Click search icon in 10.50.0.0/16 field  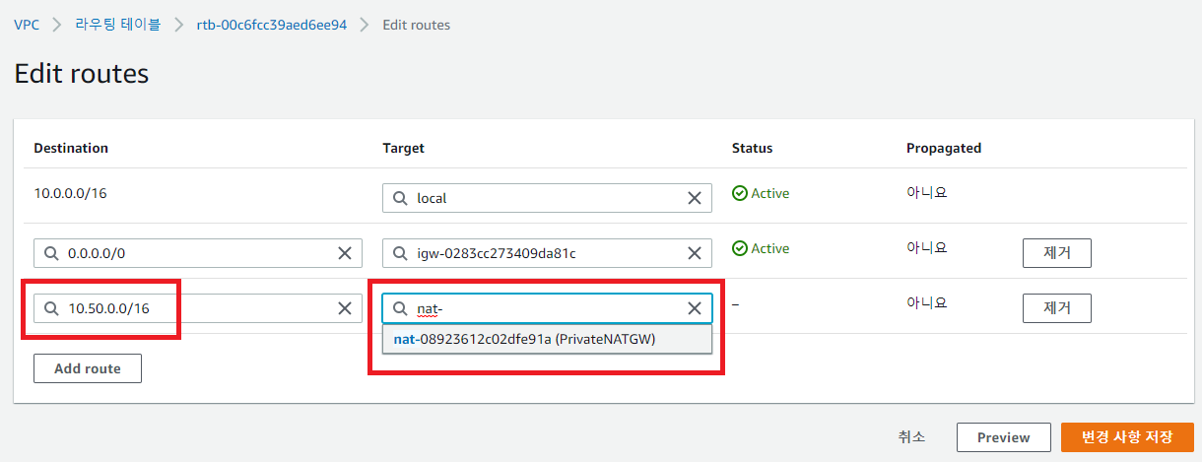pos(52,308)
